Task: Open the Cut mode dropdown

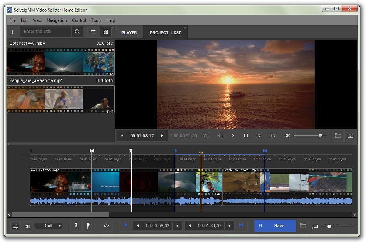Action: 49,226
